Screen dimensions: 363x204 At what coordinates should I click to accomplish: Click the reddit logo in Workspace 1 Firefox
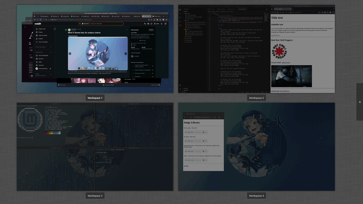coord(38,24)
